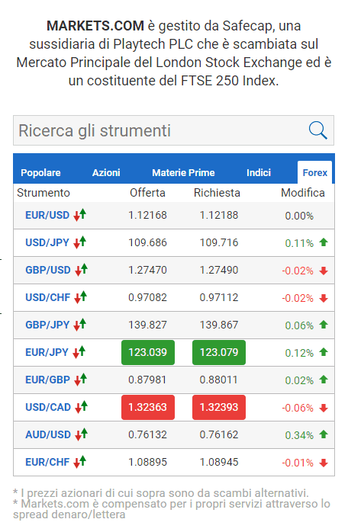348x532 pixels.
Task: Click the 0.12% change for EUR/JPY
Action: click(x=299, y=353)
